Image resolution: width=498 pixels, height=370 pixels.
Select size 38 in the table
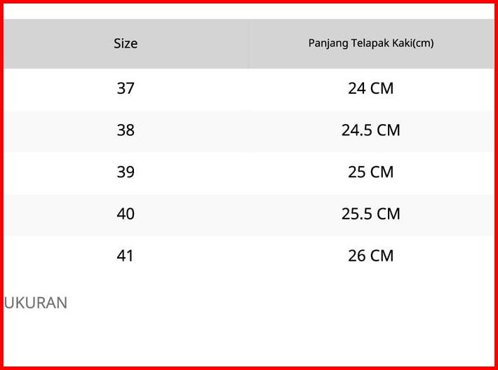pyautogui.click(x=126, y=130)
